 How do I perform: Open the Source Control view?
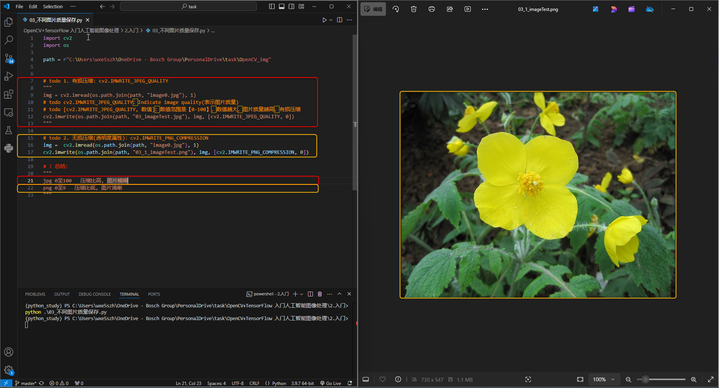9,58
